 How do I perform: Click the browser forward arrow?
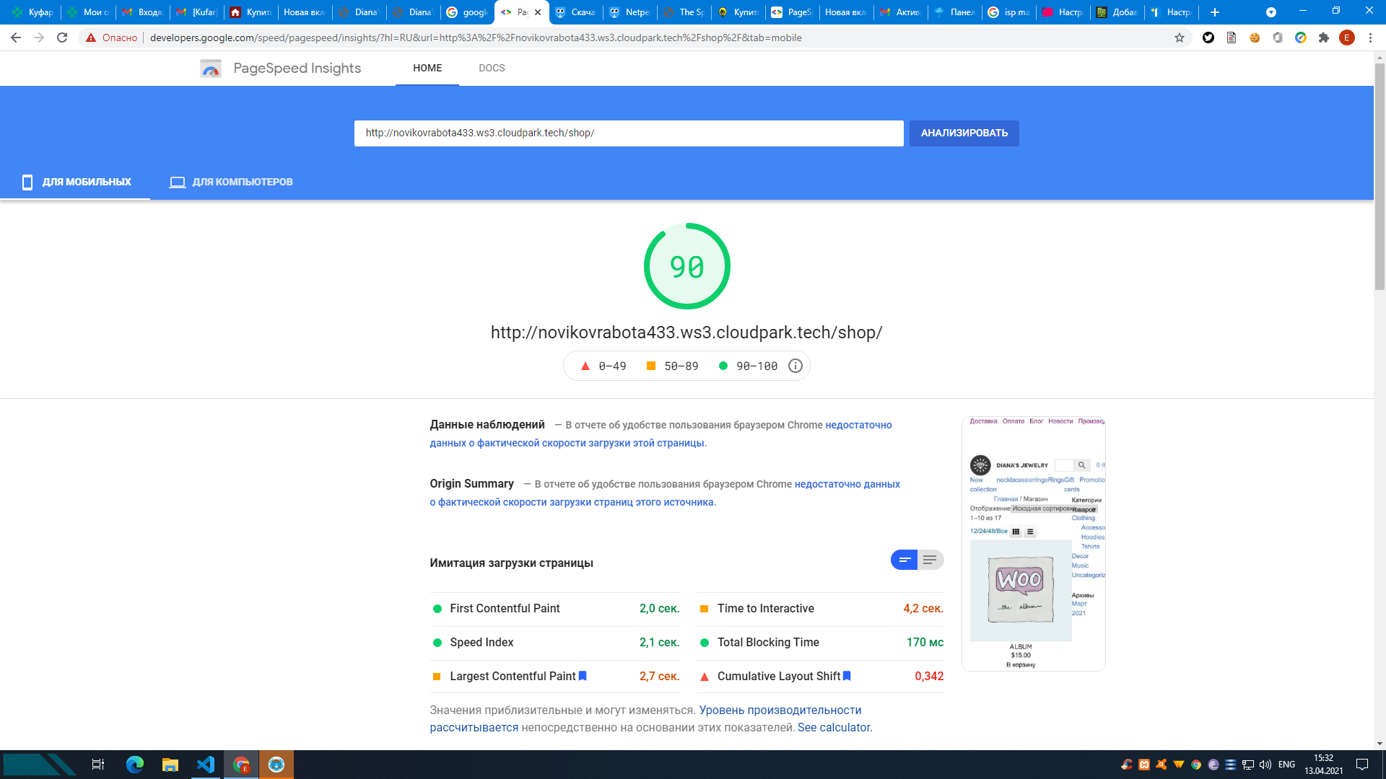39,38
